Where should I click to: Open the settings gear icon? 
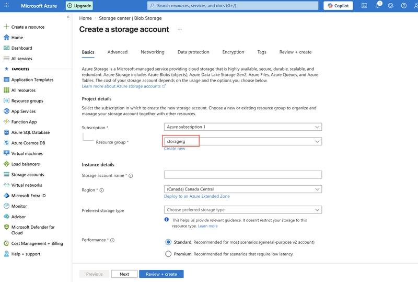(x=390, y=6)
